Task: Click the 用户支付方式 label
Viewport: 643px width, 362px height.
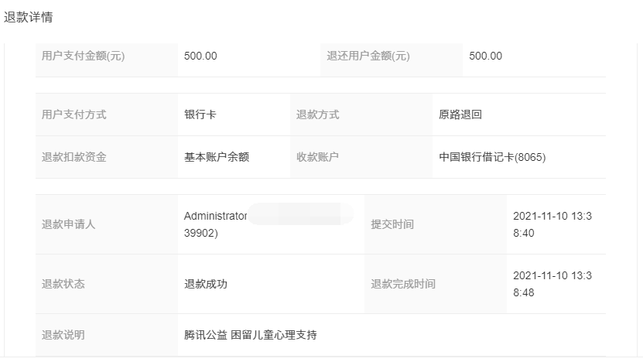Action: click(74, 114)
